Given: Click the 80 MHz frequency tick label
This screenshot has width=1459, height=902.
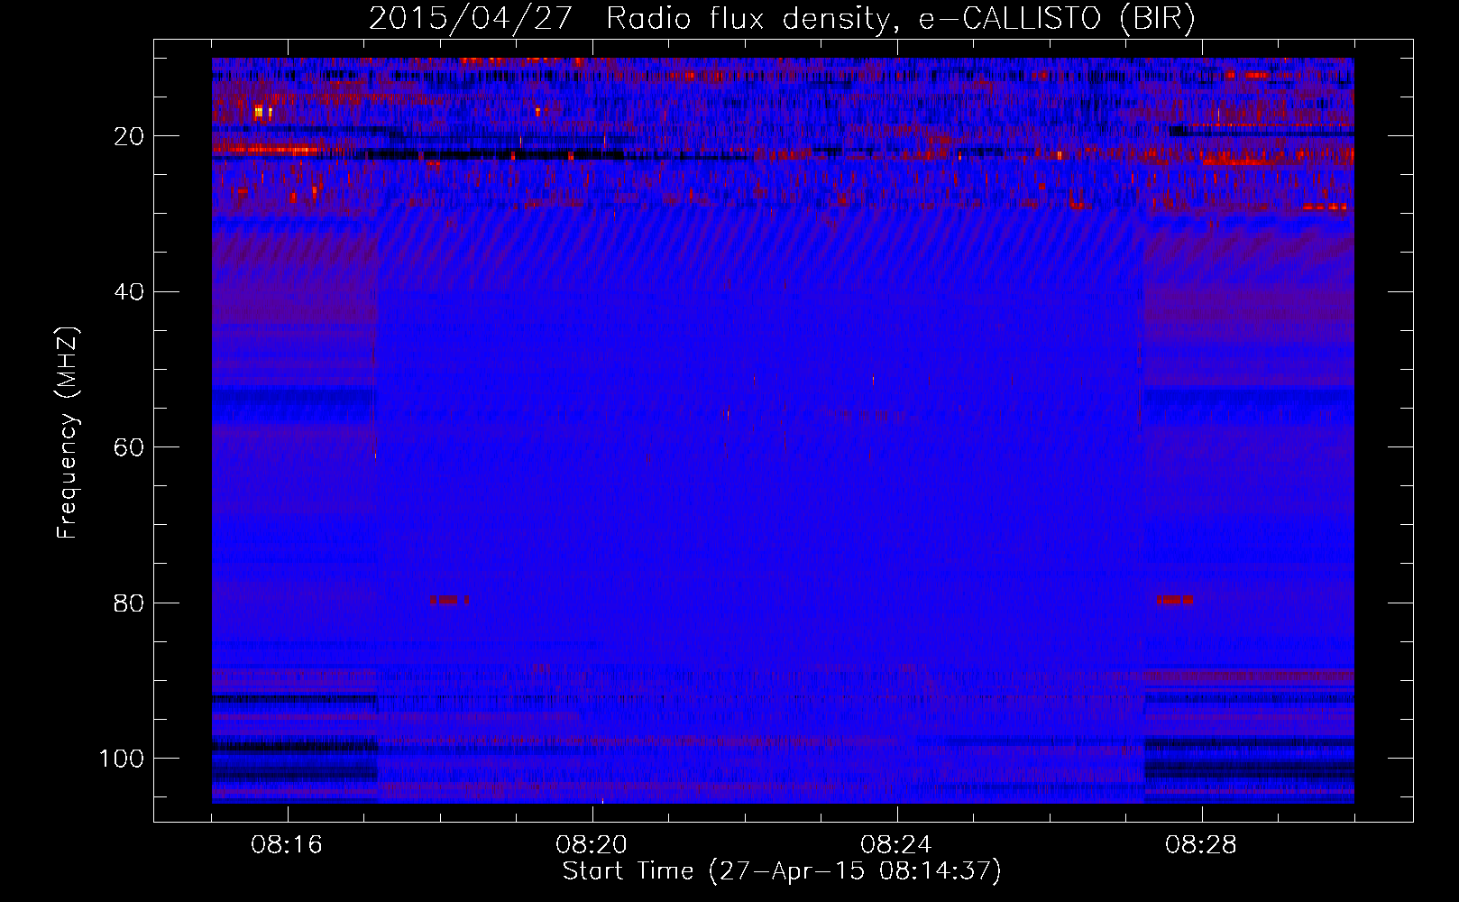Looking at the screenshot, I should coord(129,603).
